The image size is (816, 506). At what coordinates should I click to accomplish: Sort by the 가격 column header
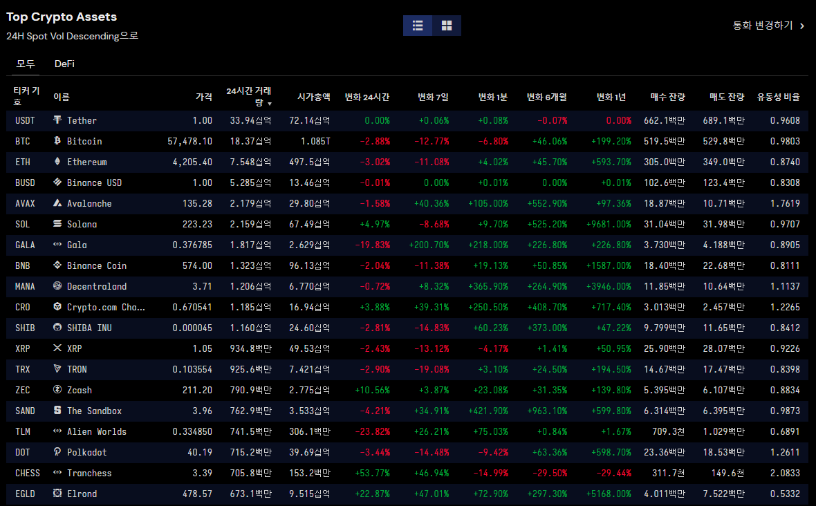[x=204, y=97]
